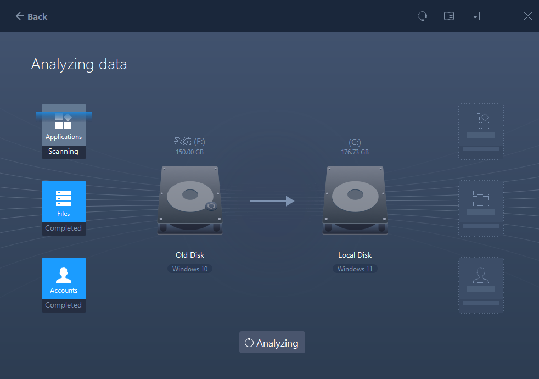Click the Completed status under Files
The width and height of the screenshot is (539, 379).
click(63, 228)
